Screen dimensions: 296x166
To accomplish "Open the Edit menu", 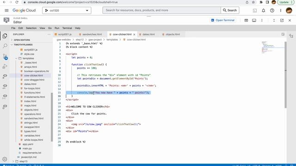I will [20, 28].
